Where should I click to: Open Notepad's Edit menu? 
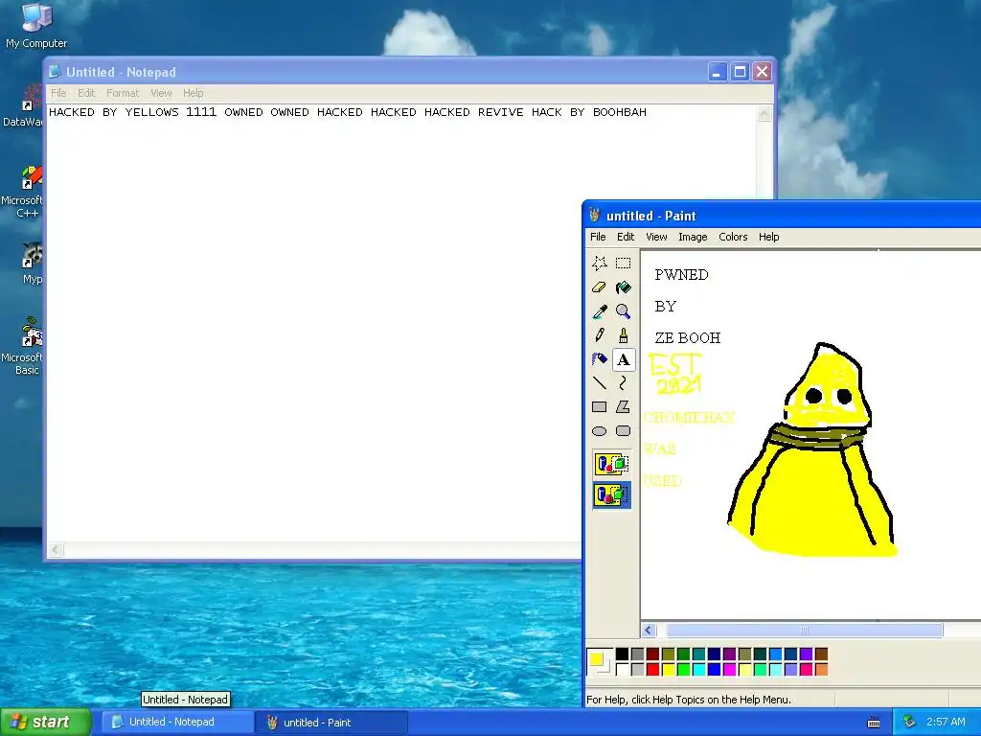(86, 93)
